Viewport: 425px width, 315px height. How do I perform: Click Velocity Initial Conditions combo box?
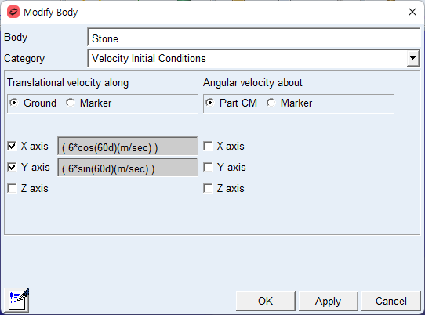tap(253, 58)
